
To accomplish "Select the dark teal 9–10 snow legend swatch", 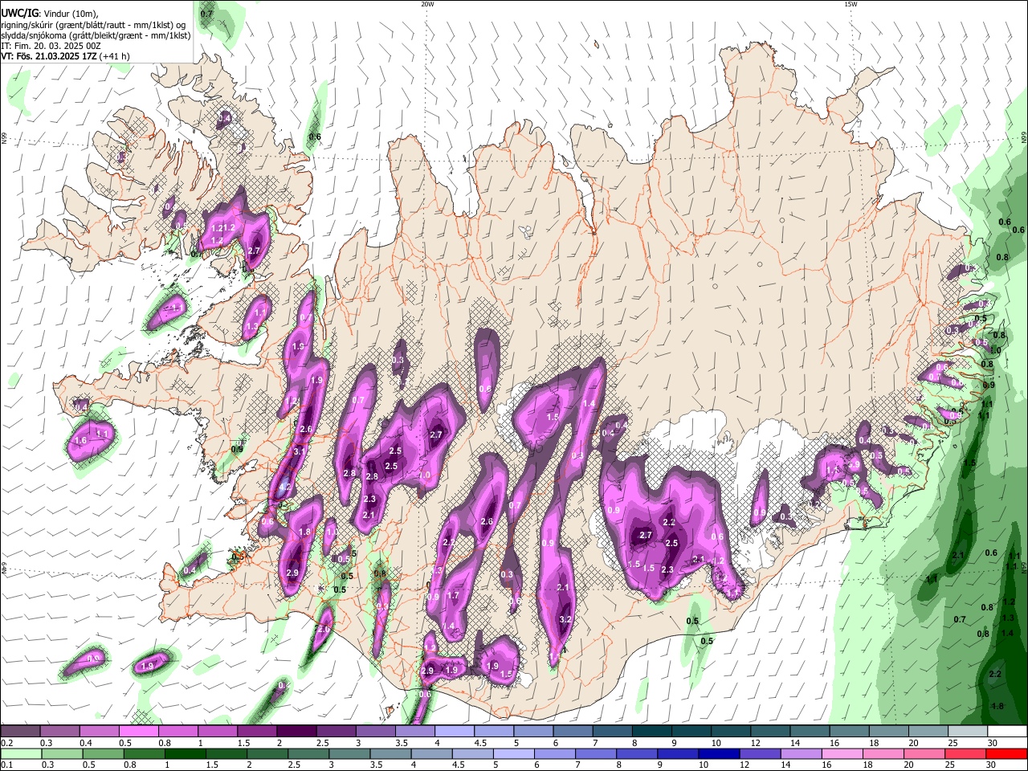I will click(x=691, y=731).
